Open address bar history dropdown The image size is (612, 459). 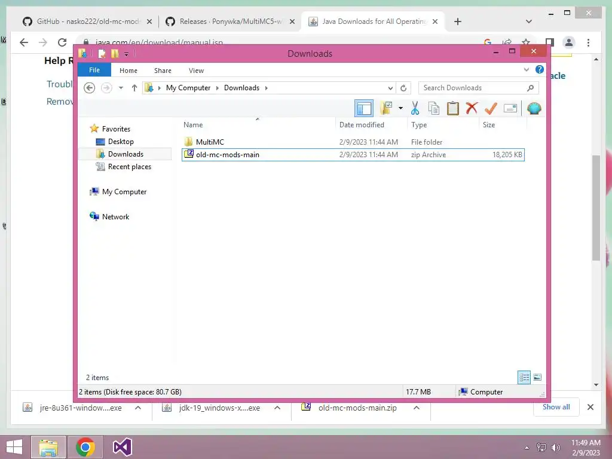click(390, 88)
